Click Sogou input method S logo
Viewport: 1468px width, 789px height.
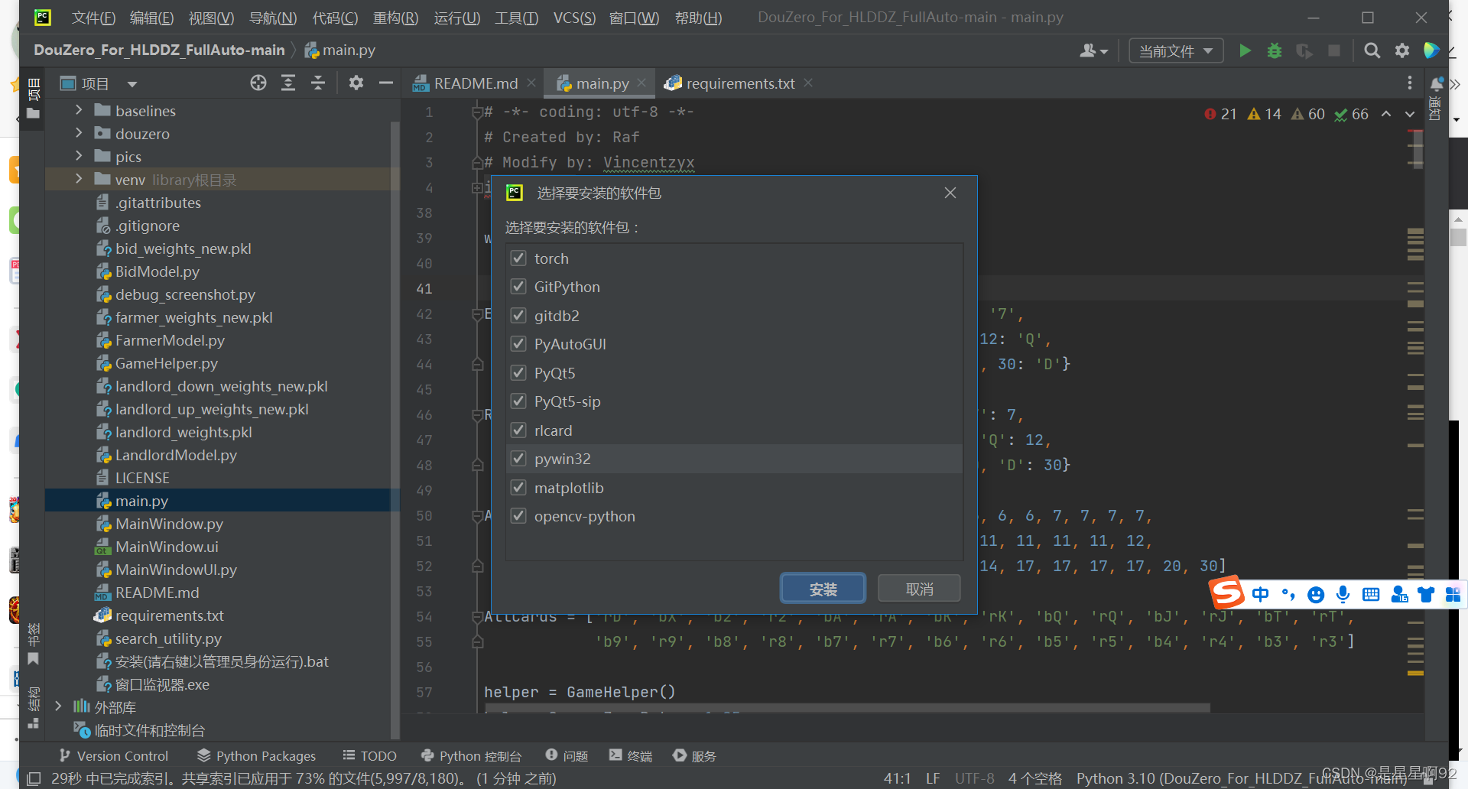pyautogui.click(x=1227, y=593)
